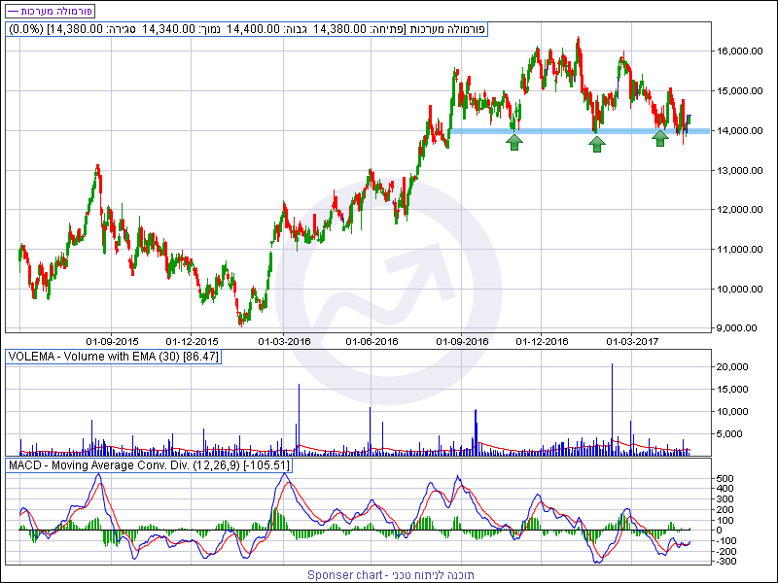Click the high value 14,400.00 in header

coord(254,29)
